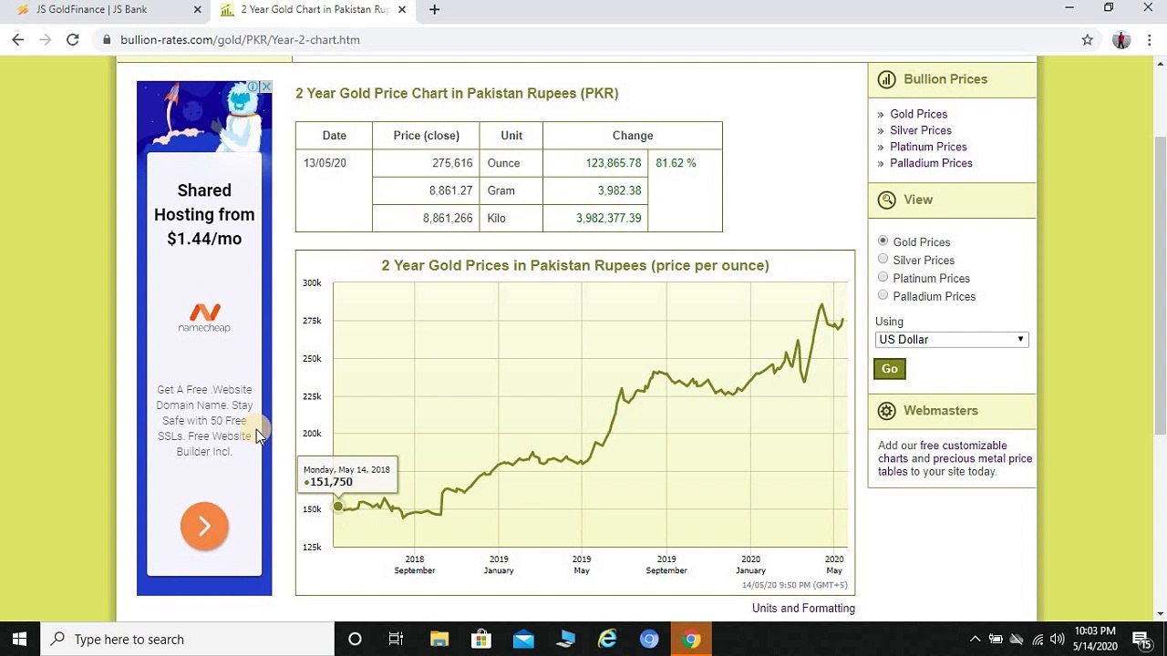Click the chart data point marker
The image size is (1167, 656).
point(338,507)
